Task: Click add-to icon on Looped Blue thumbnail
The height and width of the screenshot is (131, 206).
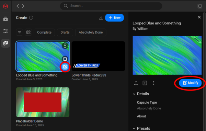Action: tap(65, 59)
